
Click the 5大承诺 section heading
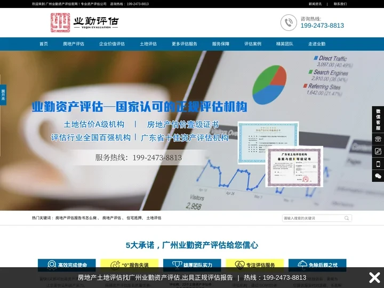click(192, 245)
